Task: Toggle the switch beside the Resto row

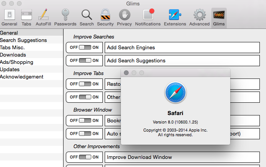Action: (x=85, y=84)
